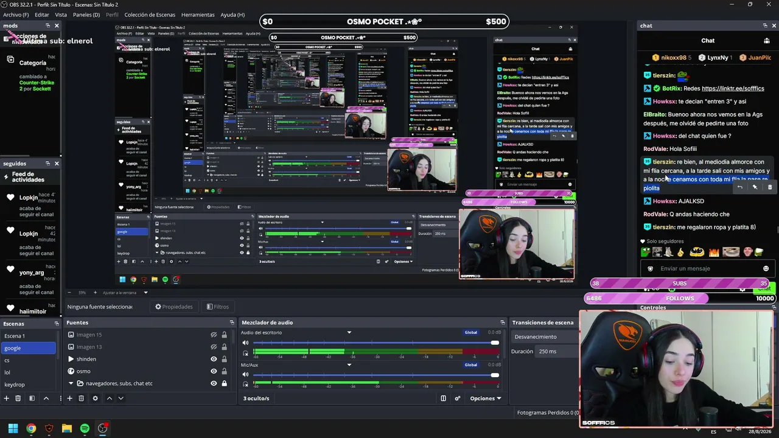
Task: Show the hidden Imagen 15 source
Action: (x=214, y=335)
